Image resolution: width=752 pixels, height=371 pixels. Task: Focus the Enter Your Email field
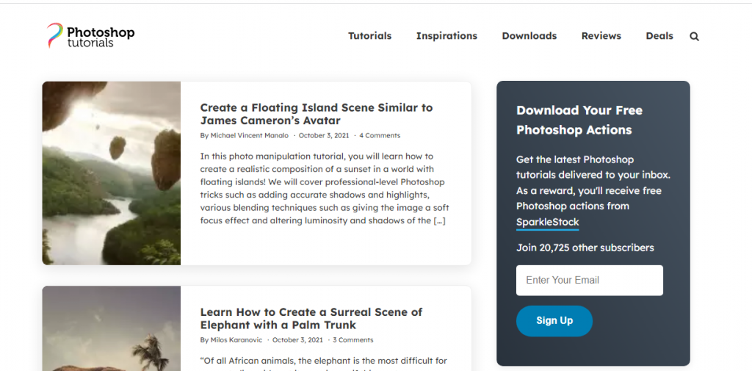[x=589, y=281]
